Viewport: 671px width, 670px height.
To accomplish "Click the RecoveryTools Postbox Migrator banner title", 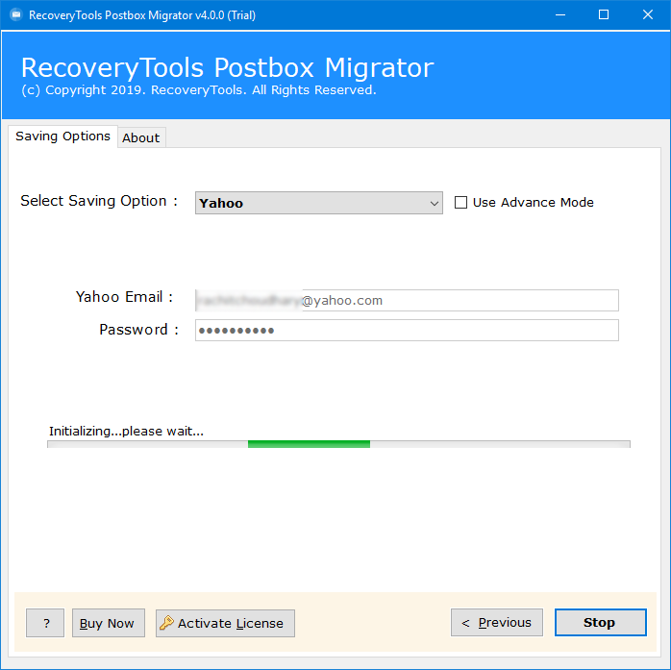I will [227, 67].
